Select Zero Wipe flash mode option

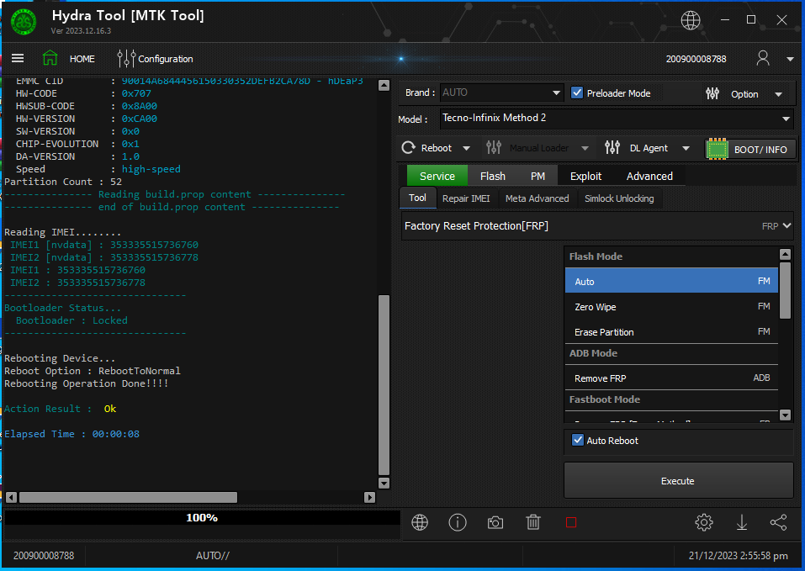pos(671,307)
